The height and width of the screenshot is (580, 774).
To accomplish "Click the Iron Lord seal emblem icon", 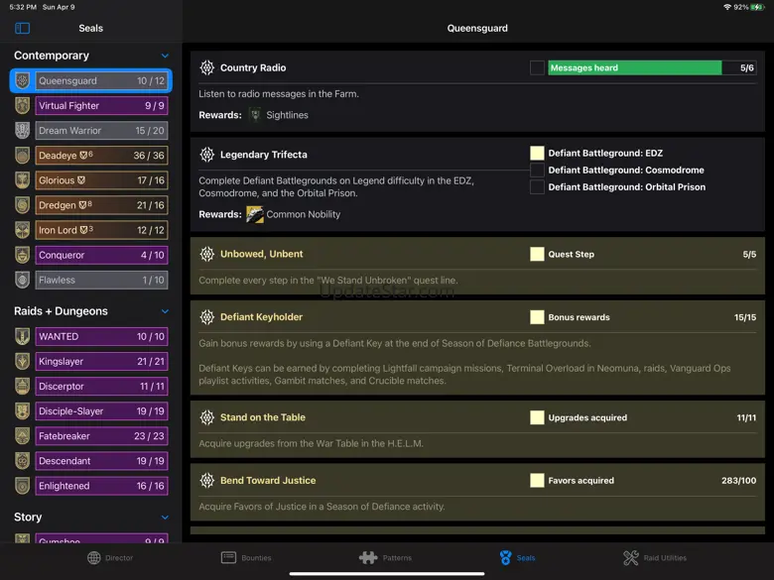I will pos(22,230).
